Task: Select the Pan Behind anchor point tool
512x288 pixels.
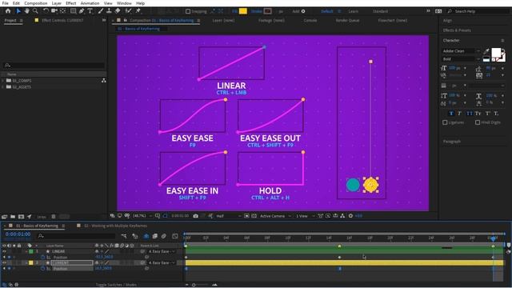Action: pos(62,11)
